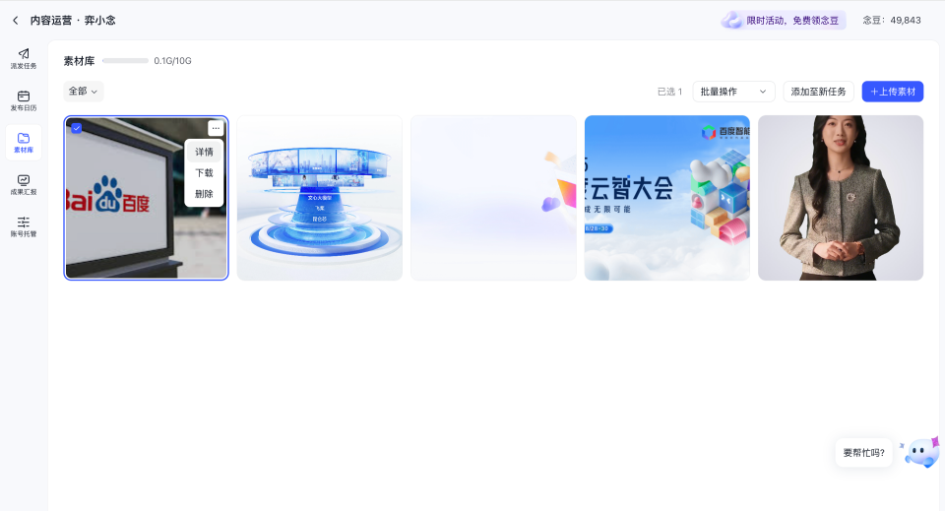Click the 上传素材 button

892,92
